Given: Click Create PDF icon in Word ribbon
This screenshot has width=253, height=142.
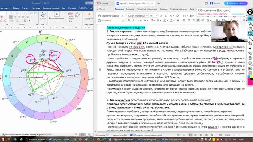Looking at the screenshot, I should click(70, 17).
